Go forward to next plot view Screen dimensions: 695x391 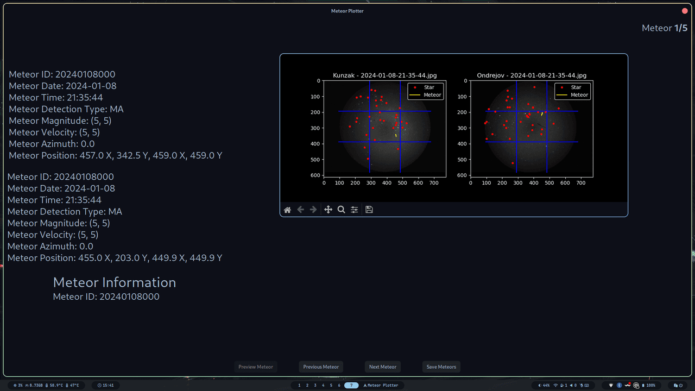tap(313, 210)
